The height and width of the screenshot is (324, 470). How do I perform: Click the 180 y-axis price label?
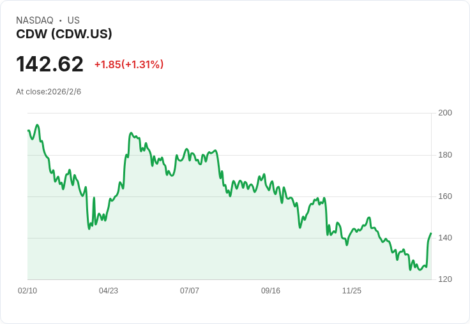point(445,155)
